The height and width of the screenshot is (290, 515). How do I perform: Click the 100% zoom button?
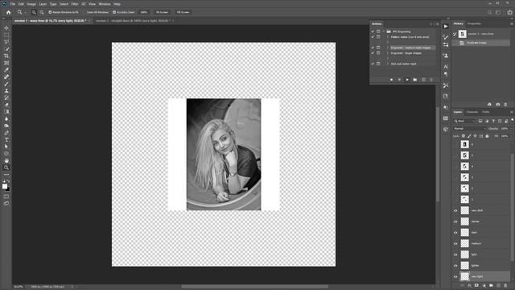tap(144, 12)
